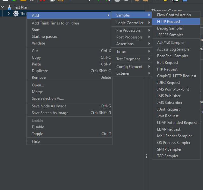This screenshot has width=203, height=190.
Task: Add a Mail Reader Sampler
Action: [176, 136]
